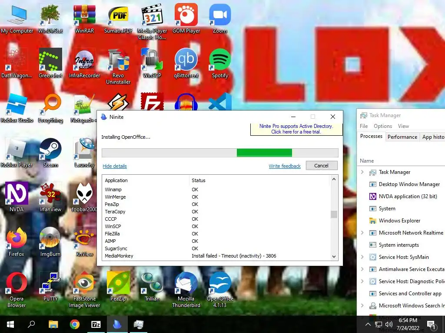Open the notification center icon
The width and height of the screenshot is (445, 333).
click(431, 325)
